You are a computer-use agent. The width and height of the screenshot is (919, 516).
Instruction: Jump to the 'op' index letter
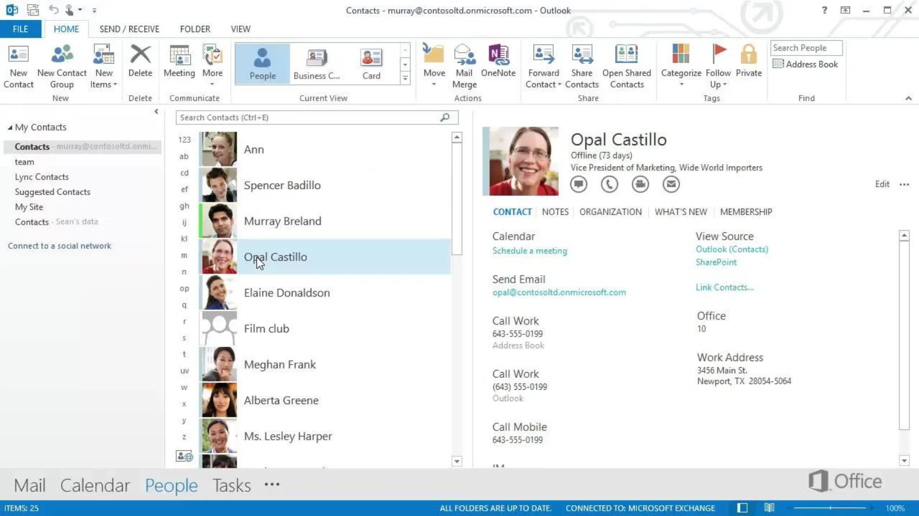click(184, 288)
